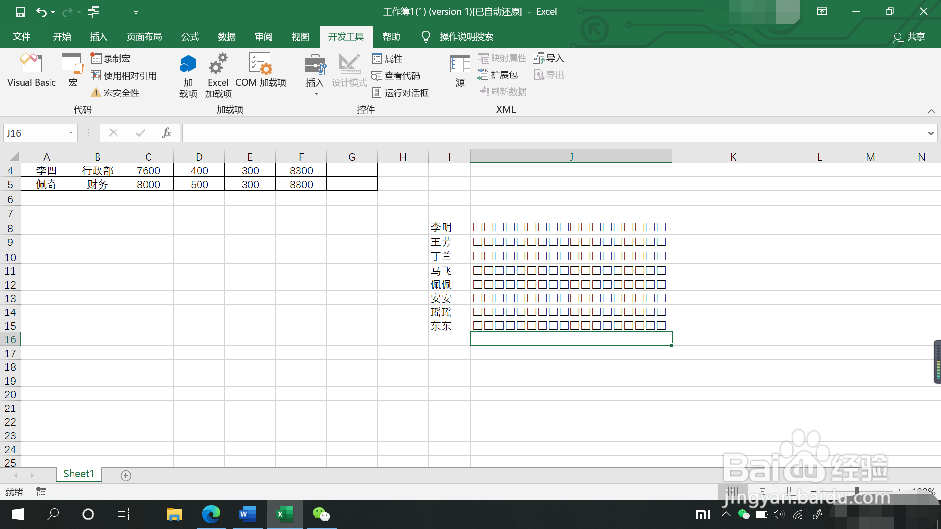Viewport: 941px width, 529px height.
Task: Expand the Insert controls (插入) dropdown
Action: coord(315,93)
